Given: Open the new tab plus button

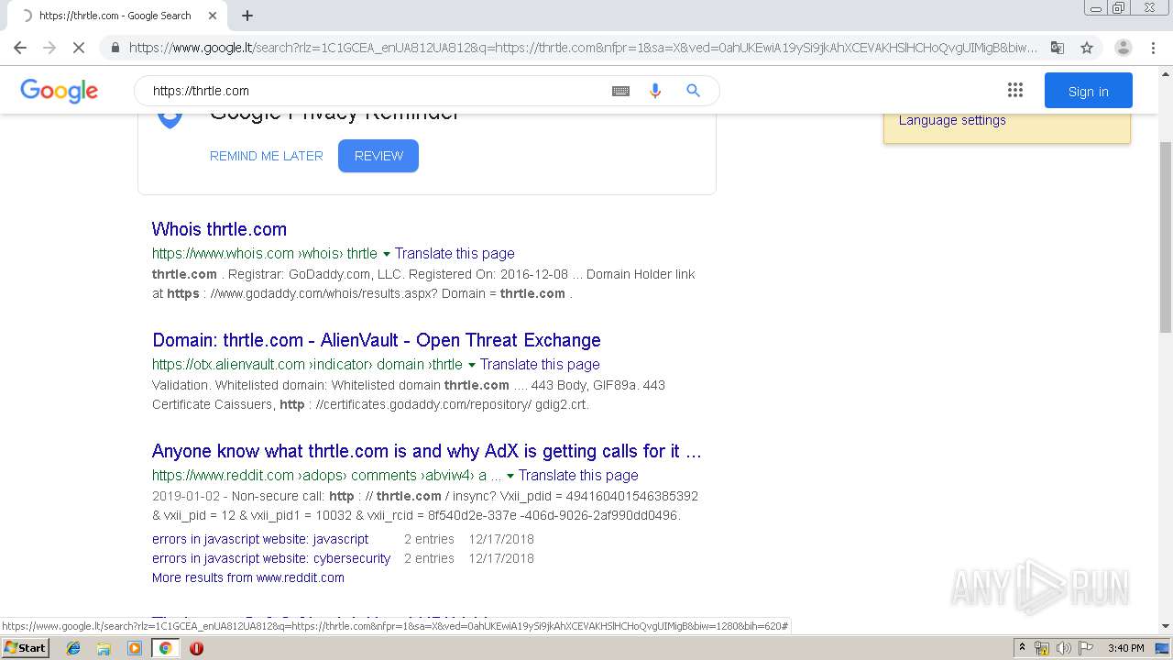Looking at the screenshot, I should pos(247,16).
